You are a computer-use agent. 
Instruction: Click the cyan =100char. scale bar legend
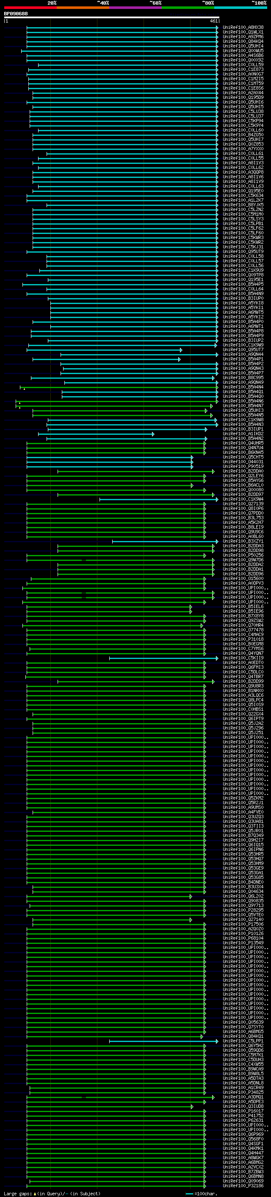(x=189, y=1193)
